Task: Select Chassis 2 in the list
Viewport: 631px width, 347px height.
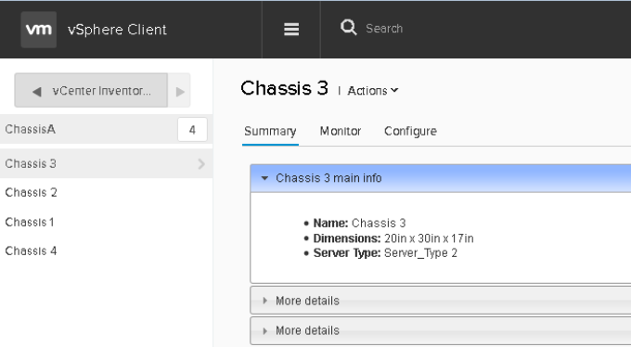Action: [31, 192]
